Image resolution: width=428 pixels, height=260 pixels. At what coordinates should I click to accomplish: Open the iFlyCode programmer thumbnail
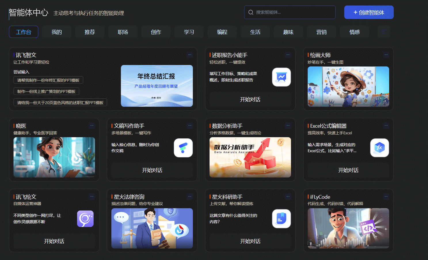click(x=348, y=228)
